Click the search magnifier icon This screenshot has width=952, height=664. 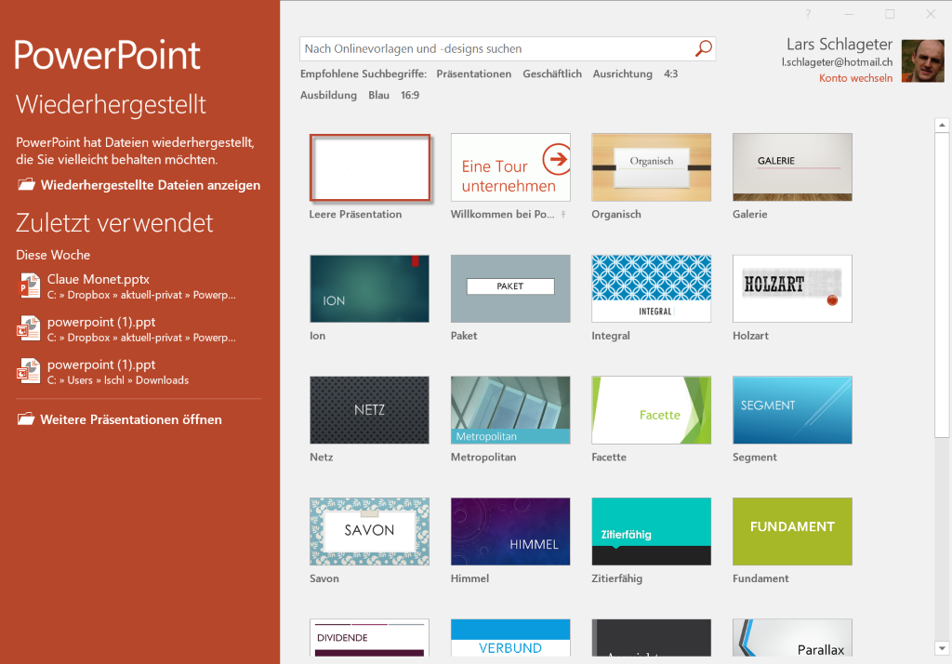(x=704, y=48)
